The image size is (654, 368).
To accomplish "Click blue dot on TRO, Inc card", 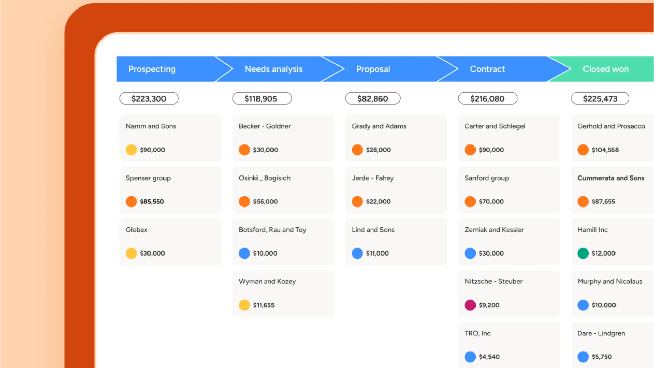I will coord(470,357).
